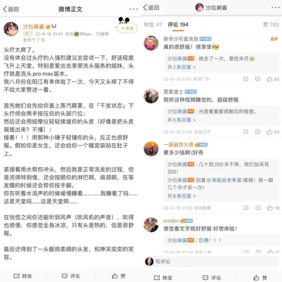Expand 共2条回复 under the first comment
Screen dimensions: 282x282
(181, 67)
